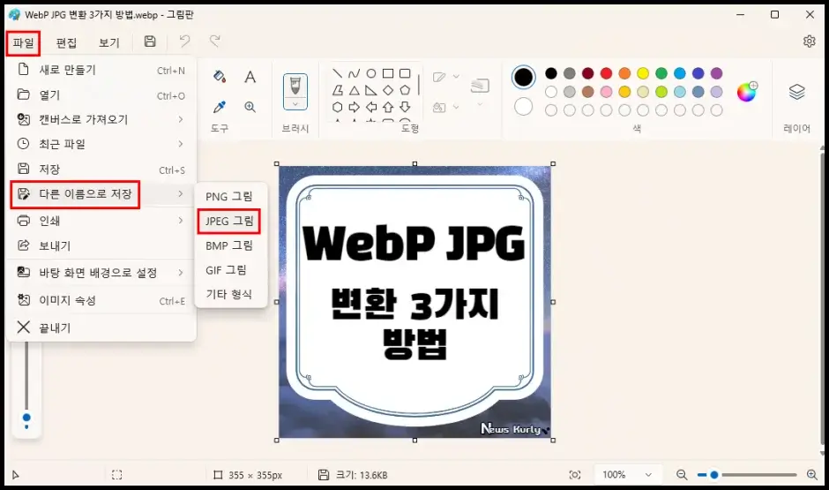The image size is (829, 490).
Task: Select the Up arrow shape
Action: [388, 108]
